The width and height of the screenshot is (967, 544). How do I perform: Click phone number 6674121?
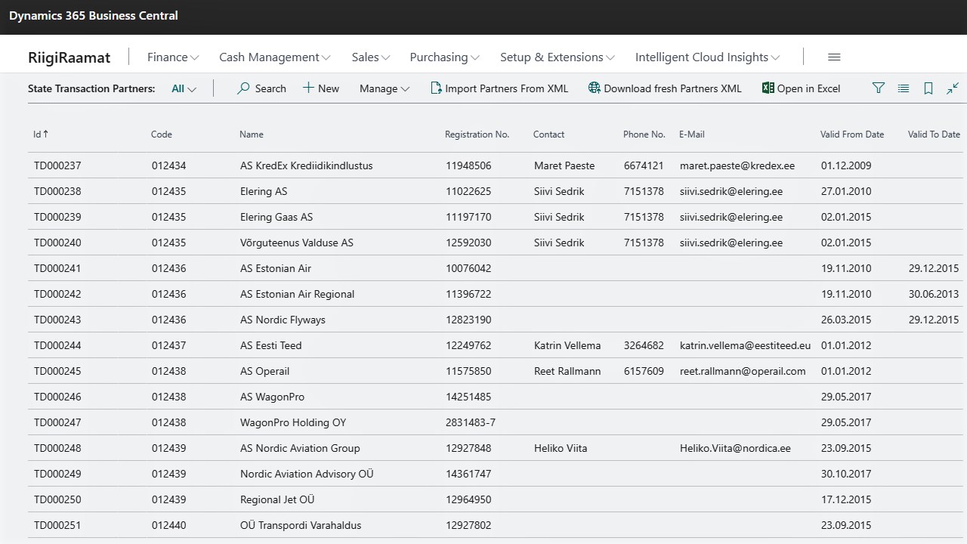[644, 165]
